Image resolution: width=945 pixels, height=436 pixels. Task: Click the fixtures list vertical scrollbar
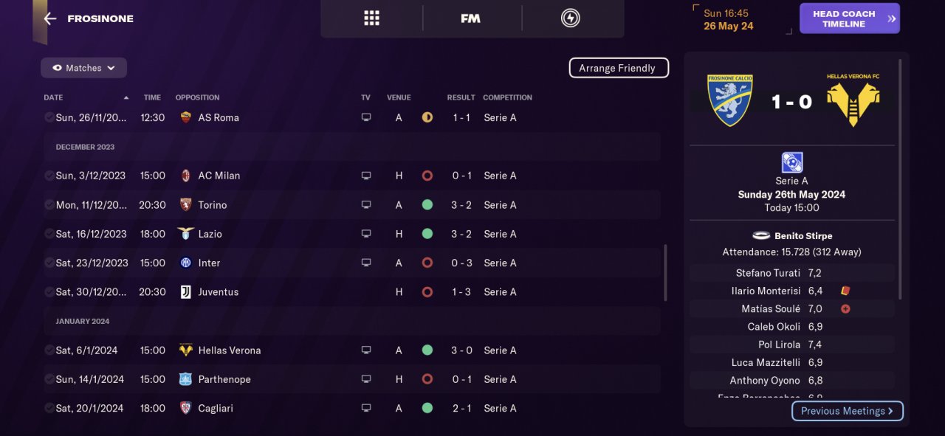click(x=665, y=273)
